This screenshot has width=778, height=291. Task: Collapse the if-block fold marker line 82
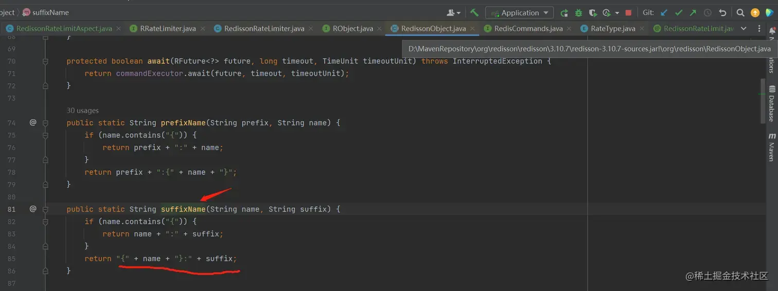[x=45, y=222]
